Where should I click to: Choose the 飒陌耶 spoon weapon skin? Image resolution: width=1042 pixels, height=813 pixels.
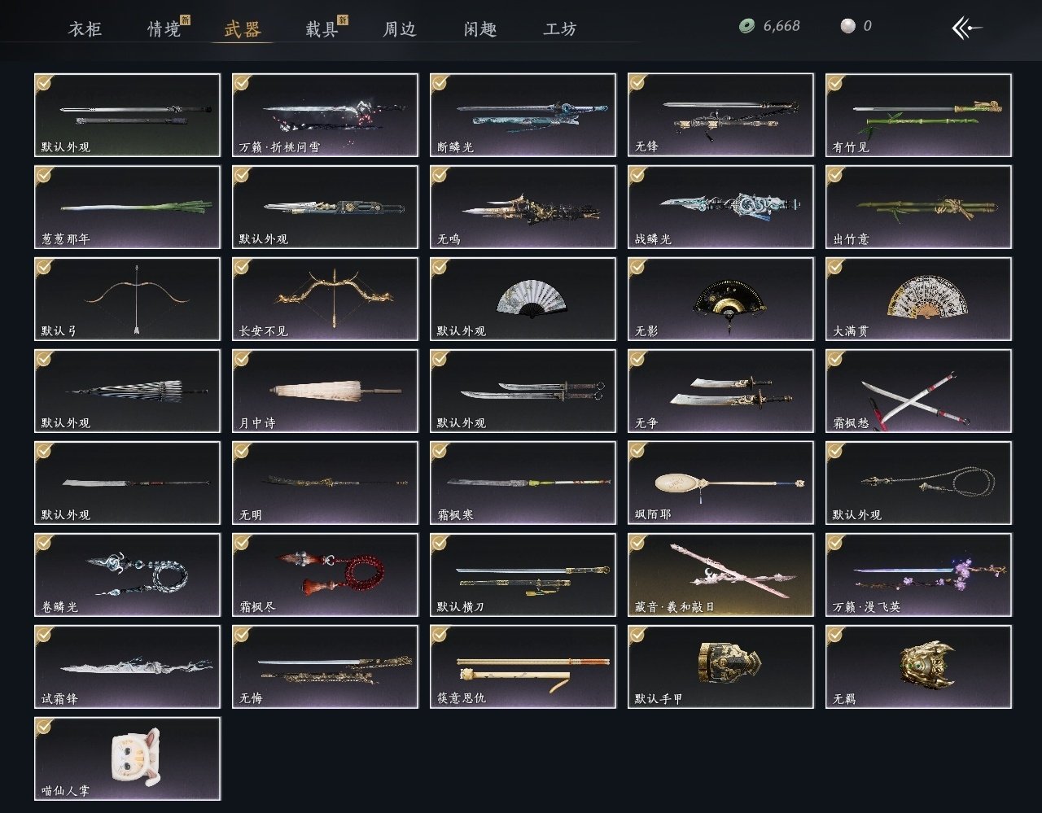tap(720, 483)
